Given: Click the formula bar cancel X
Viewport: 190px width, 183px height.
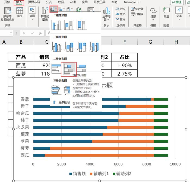Looking at the screenshot, I should tap(24, 33).
